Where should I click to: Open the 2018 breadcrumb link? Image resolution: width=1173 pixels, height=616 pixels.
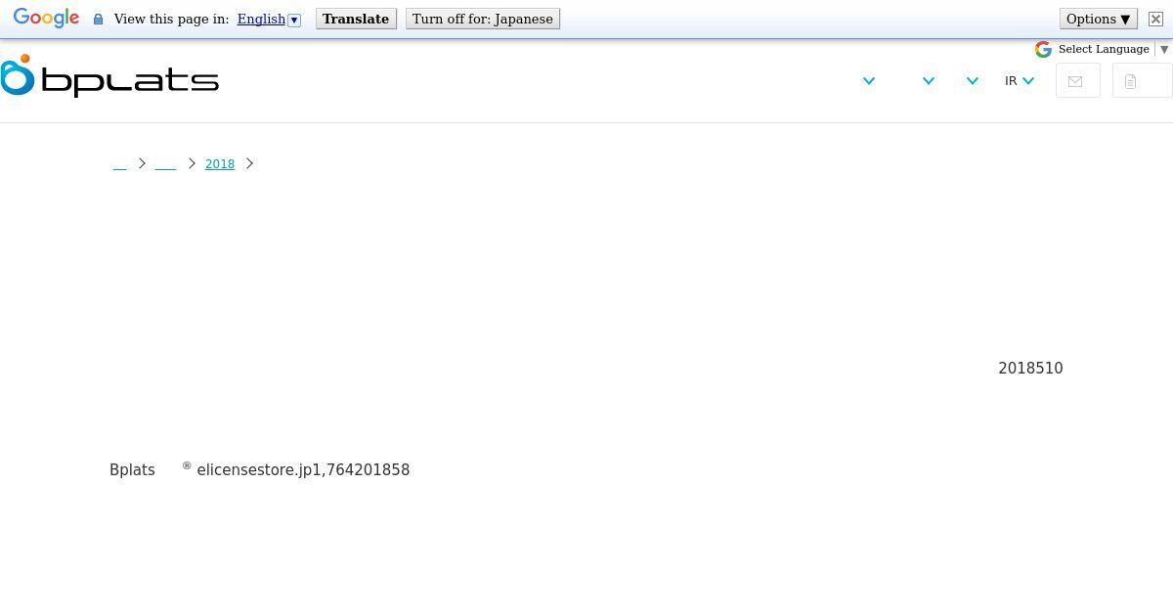click(x=220, y=164)
